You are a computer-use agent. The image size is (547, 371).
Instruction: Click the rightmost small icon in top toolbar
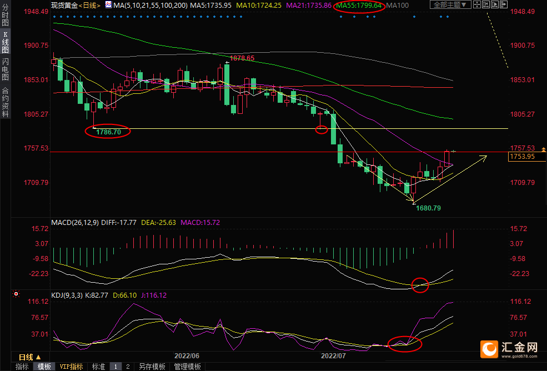pyautogui.click(x=504, y=5)
